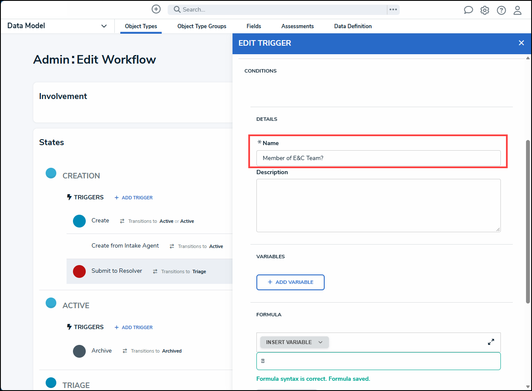532x391 pixels.
Task: Click the Involvement section heading
Action: 63,96
